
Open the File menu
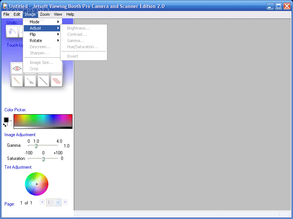(x=6, y=14)
